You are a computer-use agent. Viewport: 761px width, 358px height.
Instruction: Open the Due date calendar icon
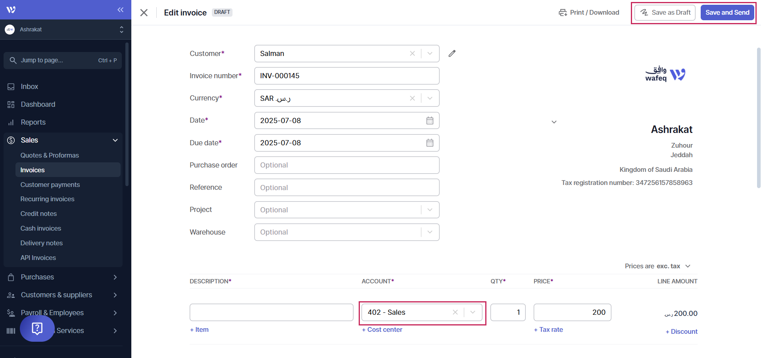(430, 143)
